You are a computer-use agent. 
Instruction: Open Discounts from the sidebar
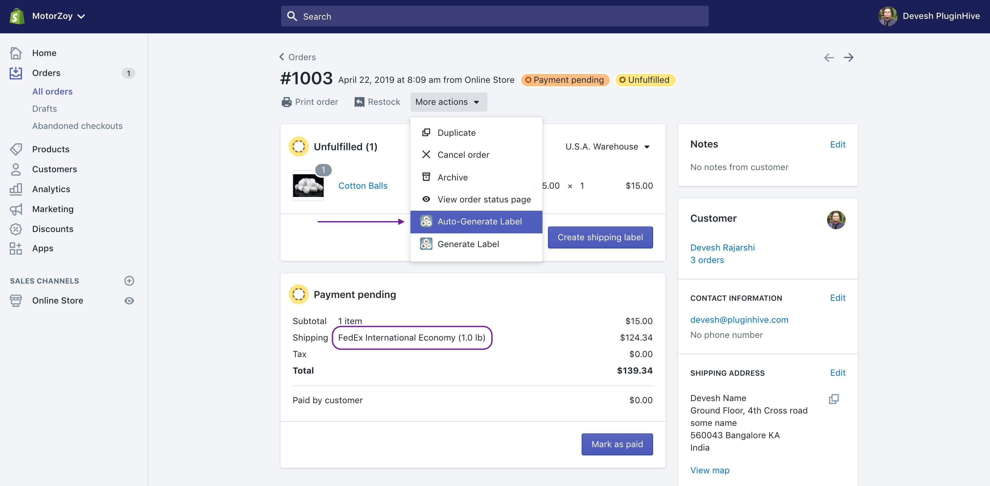point(53,229)
